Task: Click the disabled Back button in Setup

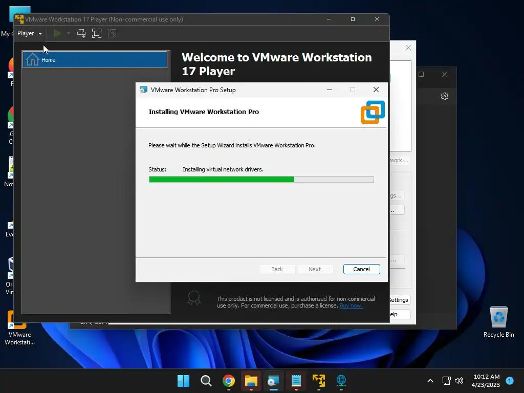Action: pos(277,269)
